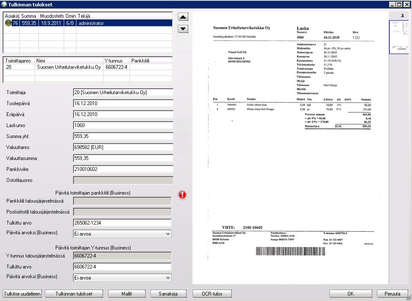Click the application icon in title bar
This screenshot has height=301, width=412.
coord(4,4)
